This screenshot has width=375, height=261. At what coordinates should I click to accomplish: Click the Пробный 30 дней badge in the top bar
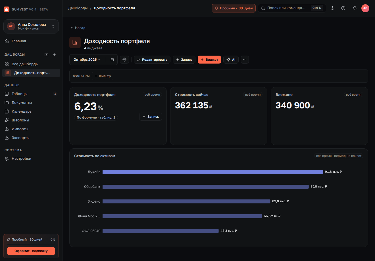point(234,8)
